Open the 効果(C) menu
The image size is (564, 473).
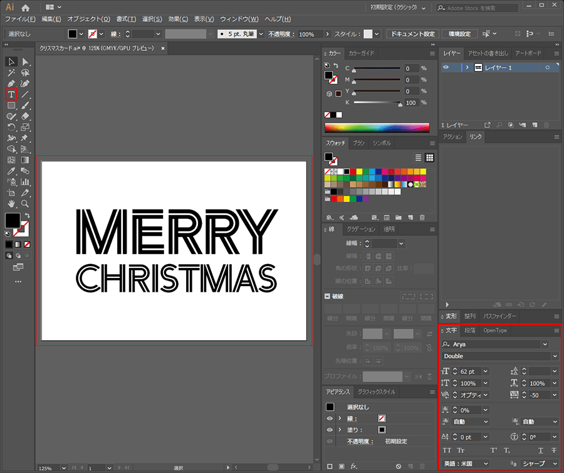point(179,19)
